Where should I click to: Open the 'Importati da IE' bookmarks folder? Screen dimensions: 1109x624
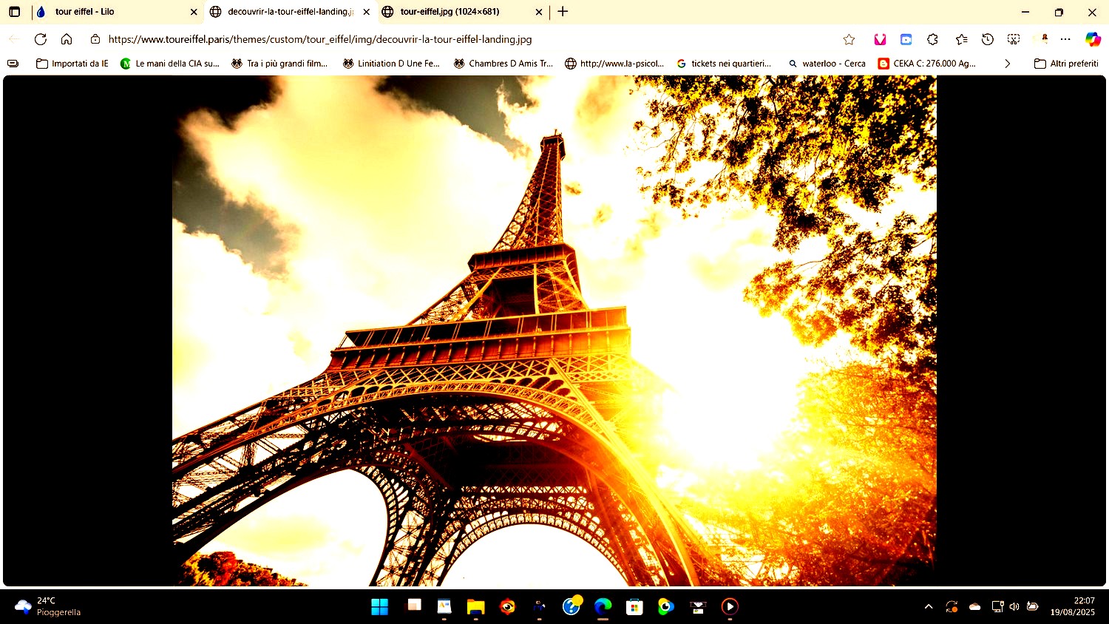tap(72, 64)
